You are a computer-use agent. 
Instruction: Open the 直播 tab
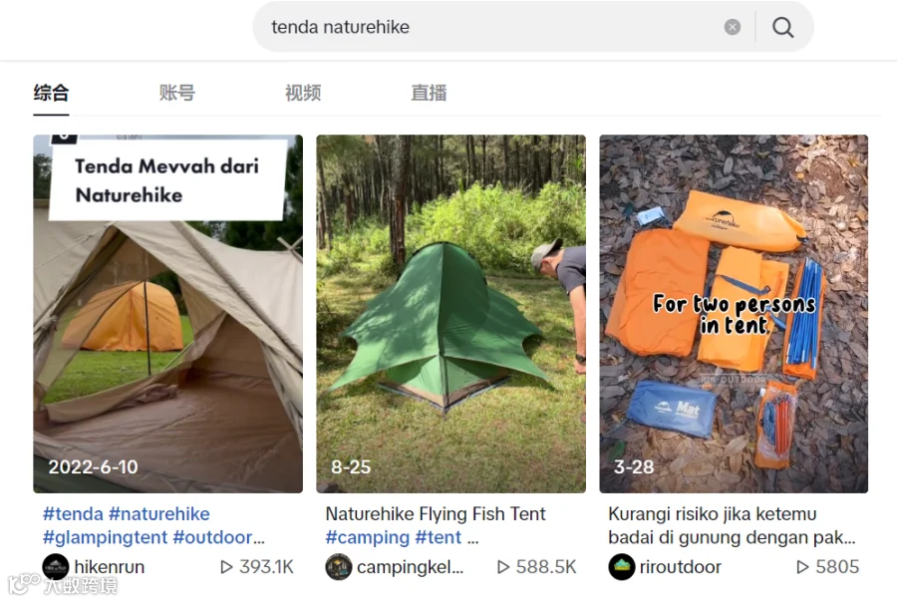coord(429,93)
